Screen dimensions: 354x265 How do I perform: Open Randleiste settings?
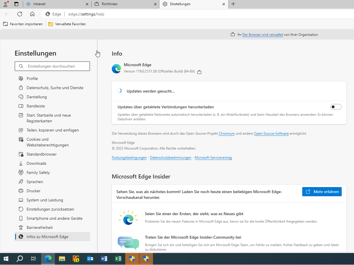52,106
